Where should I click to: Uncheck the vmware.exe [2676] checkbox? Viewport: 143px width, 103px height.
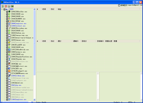click(7, 40)
